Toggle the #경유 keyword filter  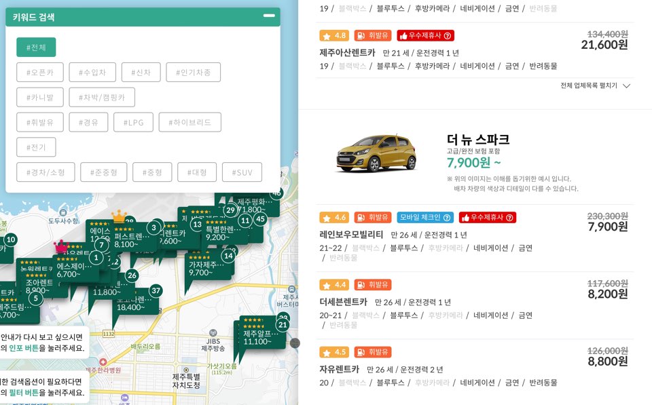88,122
